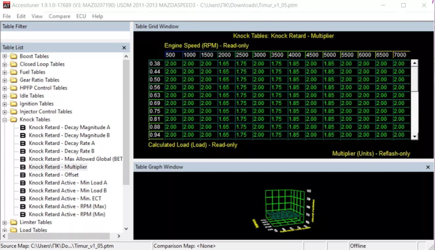Click the Table Filter input field
435x250 pixels.
(x=65, y=36)
